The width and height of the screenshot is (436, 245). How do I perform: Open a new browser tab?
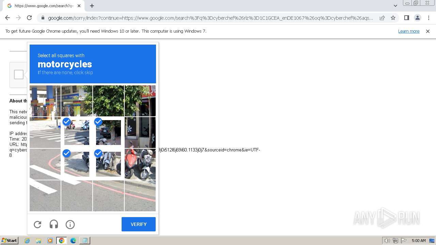tap(92, 6)
